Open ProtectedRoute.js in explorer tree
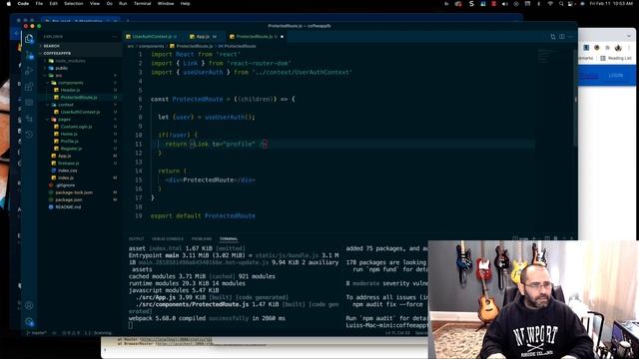The width and height of the screenshot is (639, 359). pos(79,98)
